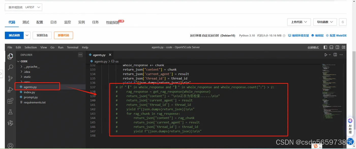356x149 pixels.
Task: Open the customize layout icon
Action: click(344, 47)
